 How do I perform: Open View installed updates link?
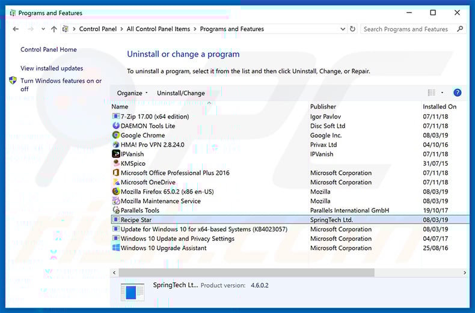(x=52, y=68)
